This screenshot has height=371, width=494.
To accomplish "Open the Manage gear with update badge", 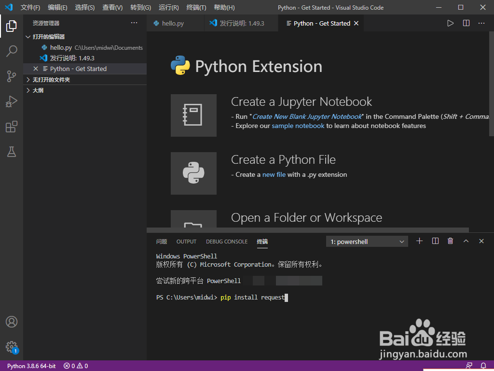I will 12,347.
